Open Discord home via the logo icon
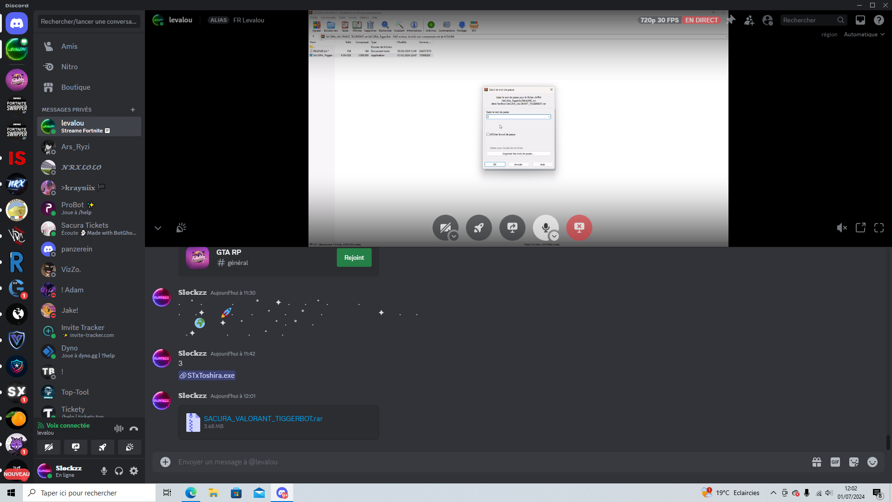Viewport: 892px width, 502px height. click(x=17, y=23)
